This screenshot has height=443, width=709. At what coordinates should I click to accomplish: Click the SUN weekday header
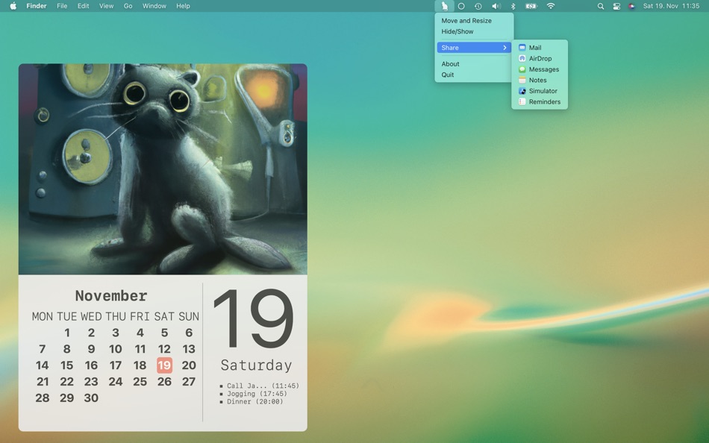point(189,316)
